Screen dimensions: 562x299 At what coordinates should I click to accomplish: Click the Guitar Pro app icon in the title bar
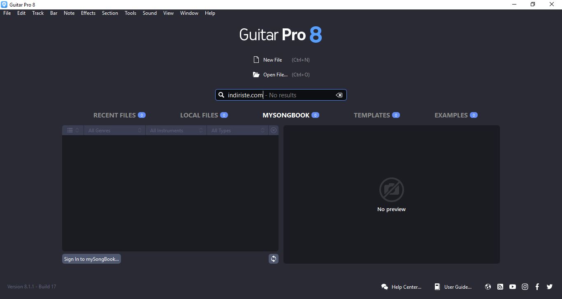click(4, 5)
